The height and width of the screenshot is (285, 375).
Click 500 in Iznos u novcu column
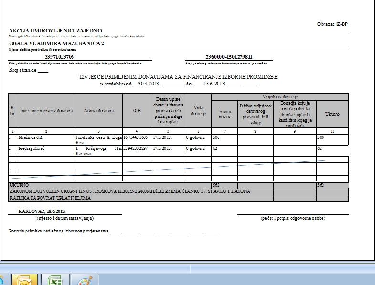[216, 137]
